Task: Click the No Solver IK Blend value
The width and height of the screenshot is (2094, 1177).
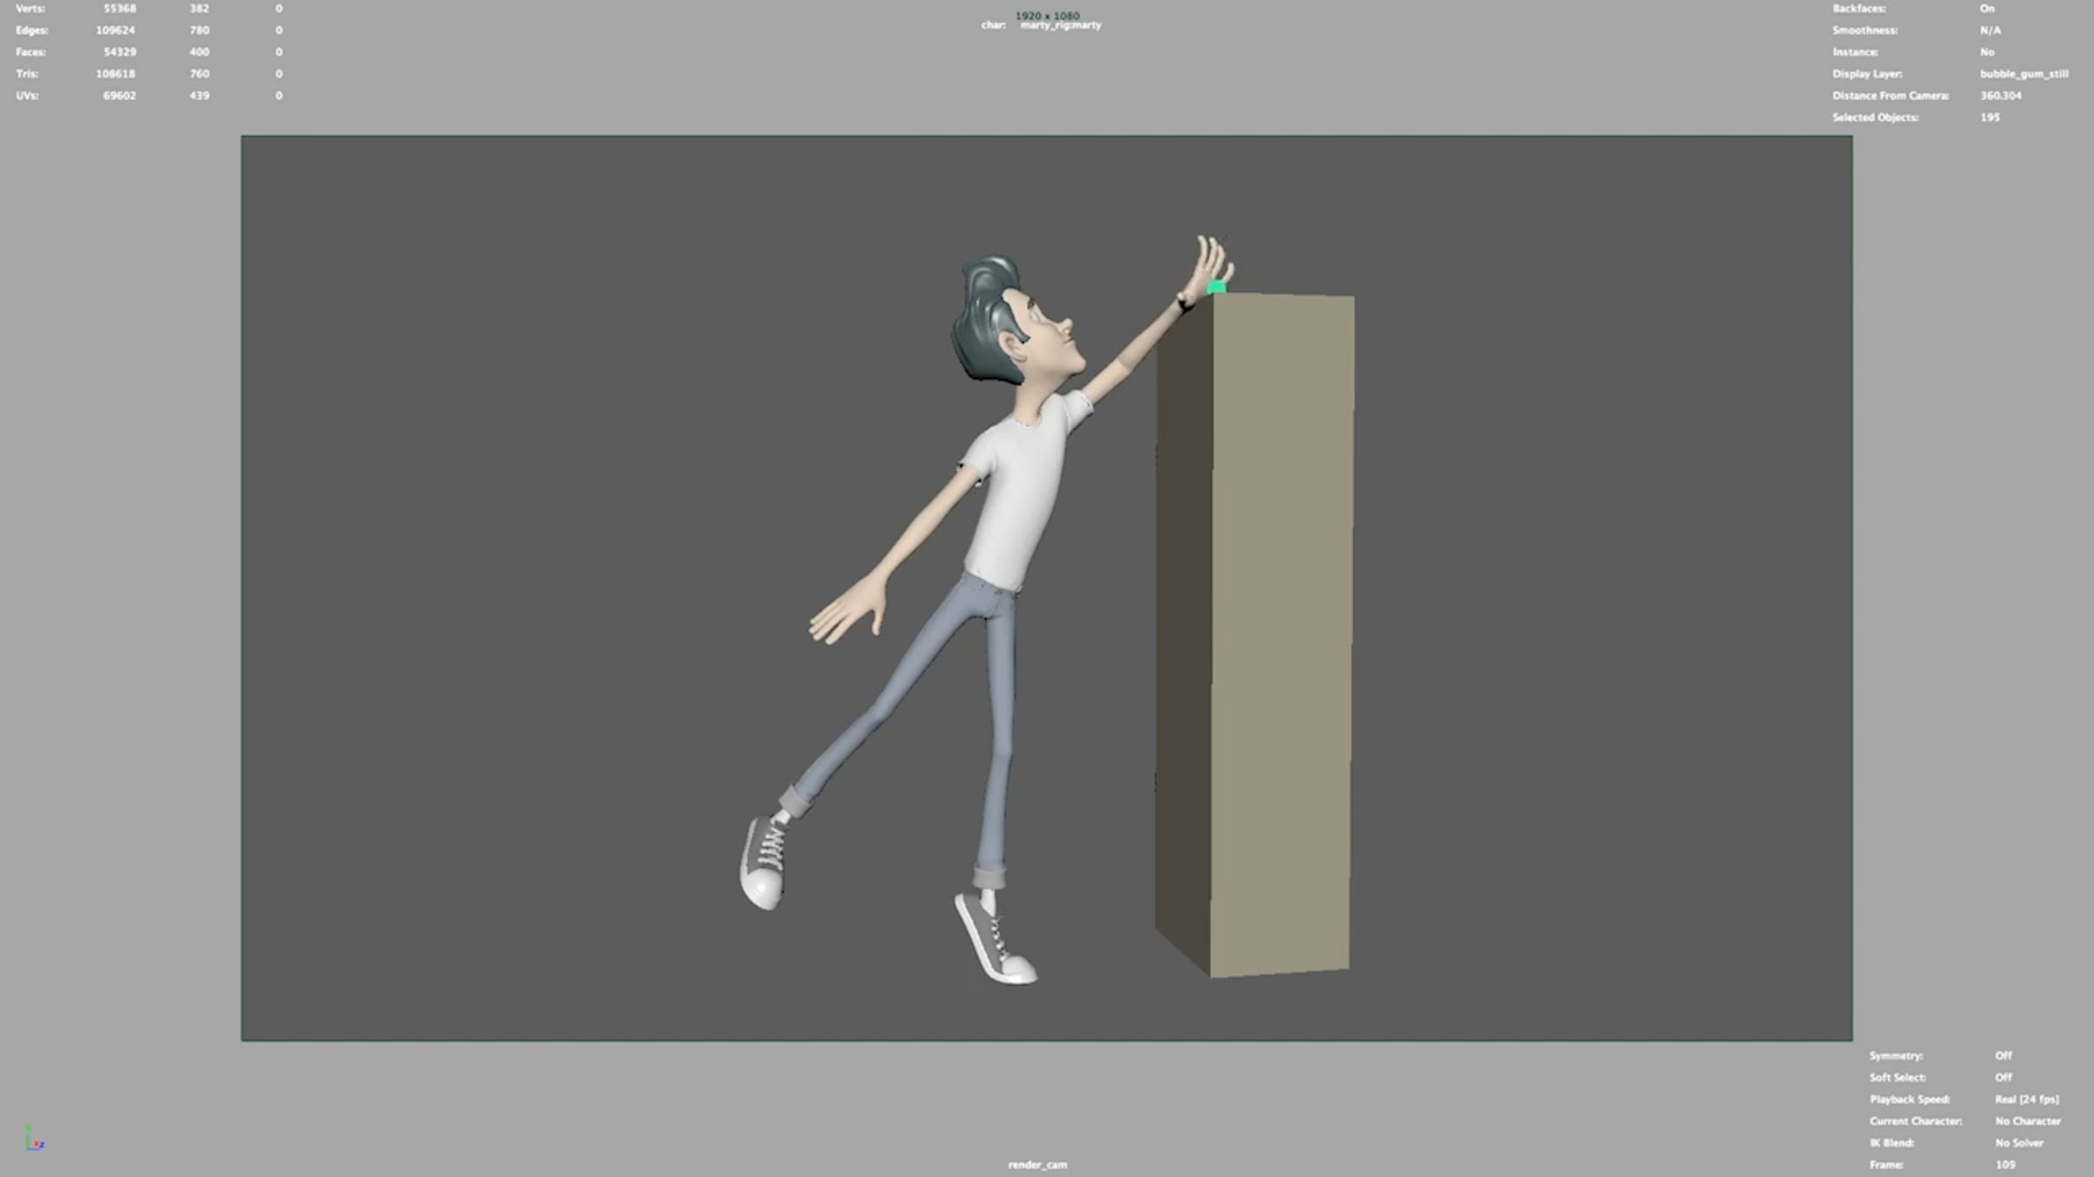Action: (2019, 1143)
